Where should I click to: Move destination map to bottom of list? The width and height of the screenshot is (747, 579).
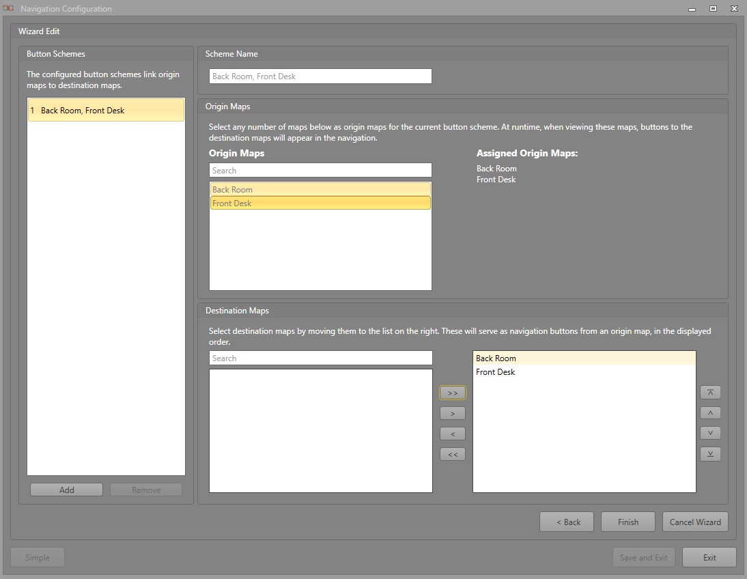pyautogui.click(x=710, y=454)
